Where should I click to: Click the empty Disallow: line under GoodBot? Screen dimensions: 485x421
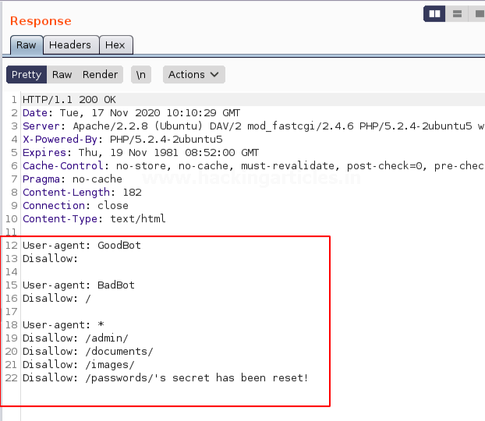coord(50,259)
